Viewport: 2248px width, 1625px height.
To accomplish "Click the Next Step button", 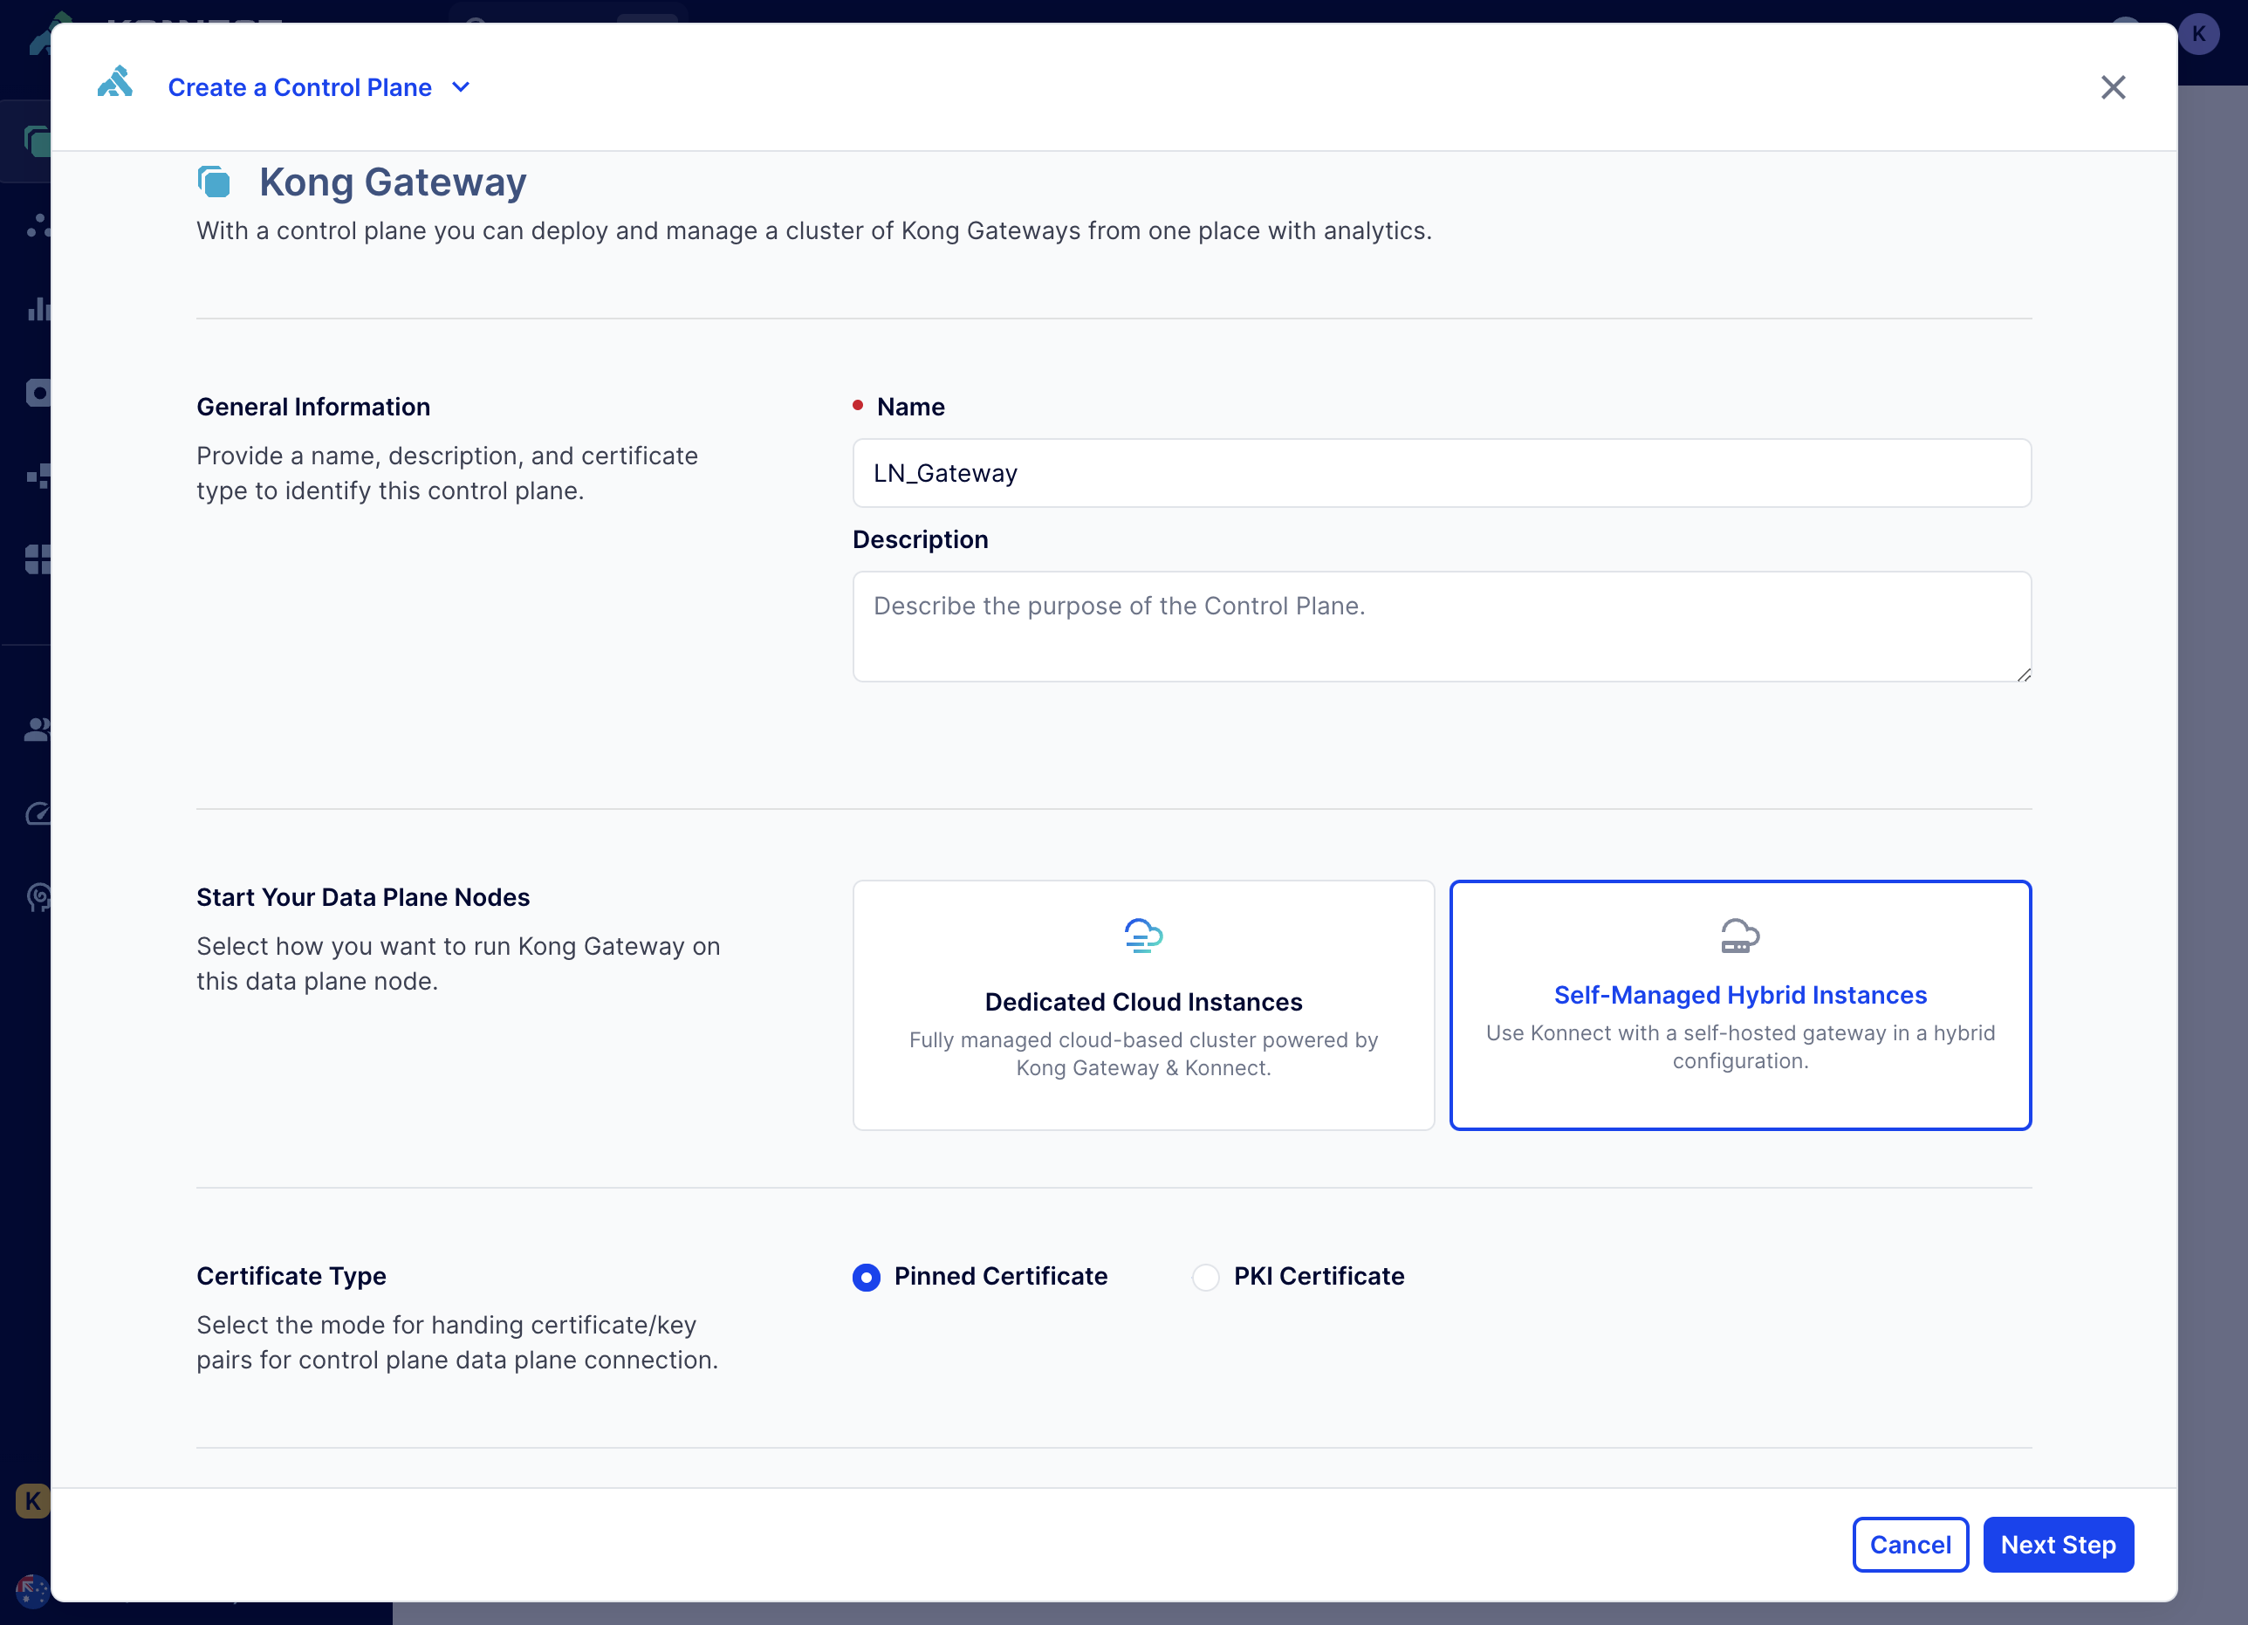I will click(2058, 1545).
